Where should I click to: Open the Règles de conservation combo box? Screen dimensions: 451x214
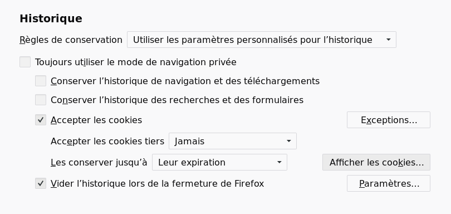point(262,40)
